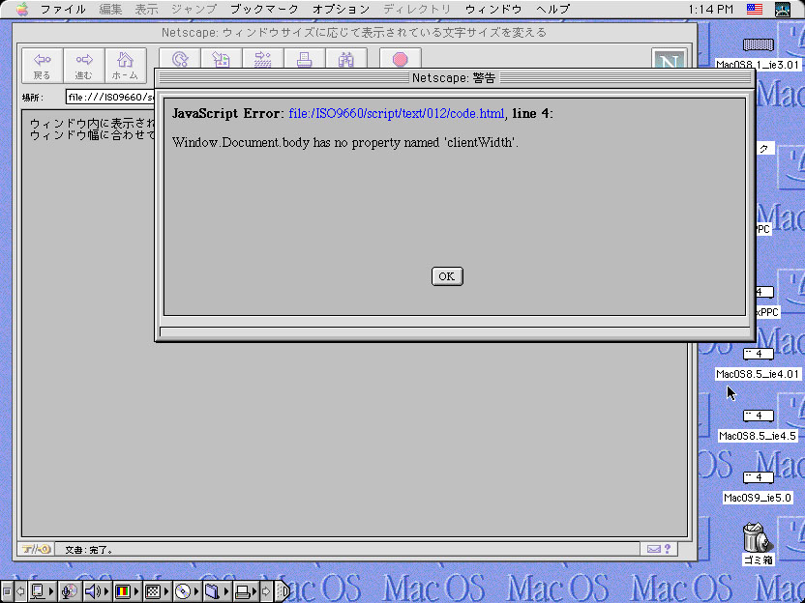This screenshot has height=603, width=805.
Task: Open the オプション menu
Action: coord(341,10)
